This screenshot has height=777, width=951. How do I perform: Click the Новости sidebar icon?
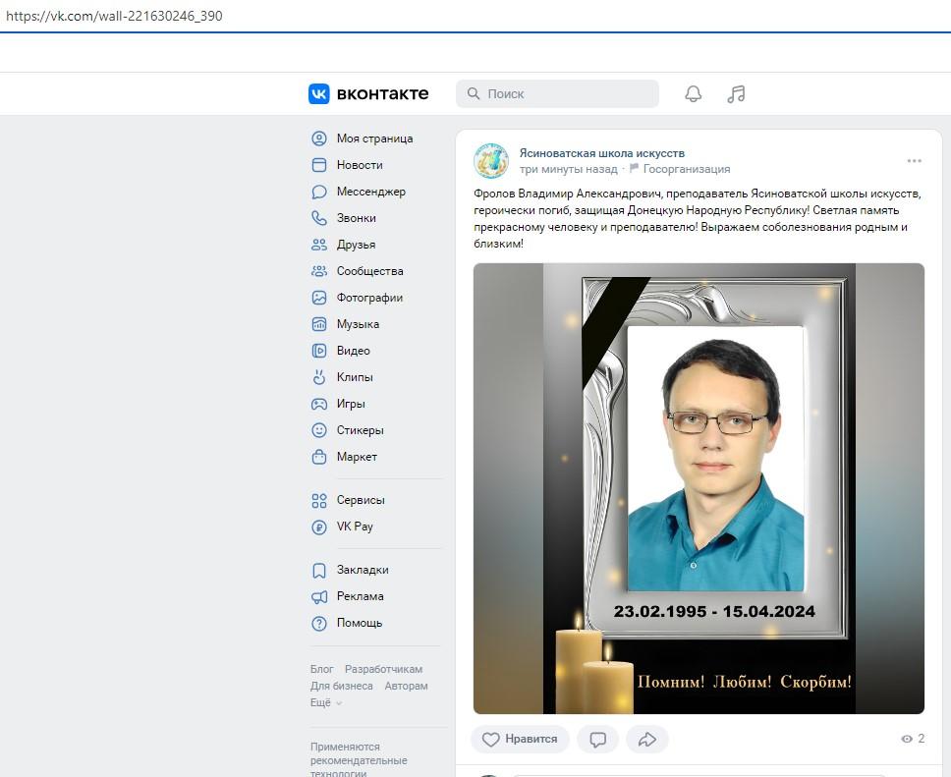319,165
